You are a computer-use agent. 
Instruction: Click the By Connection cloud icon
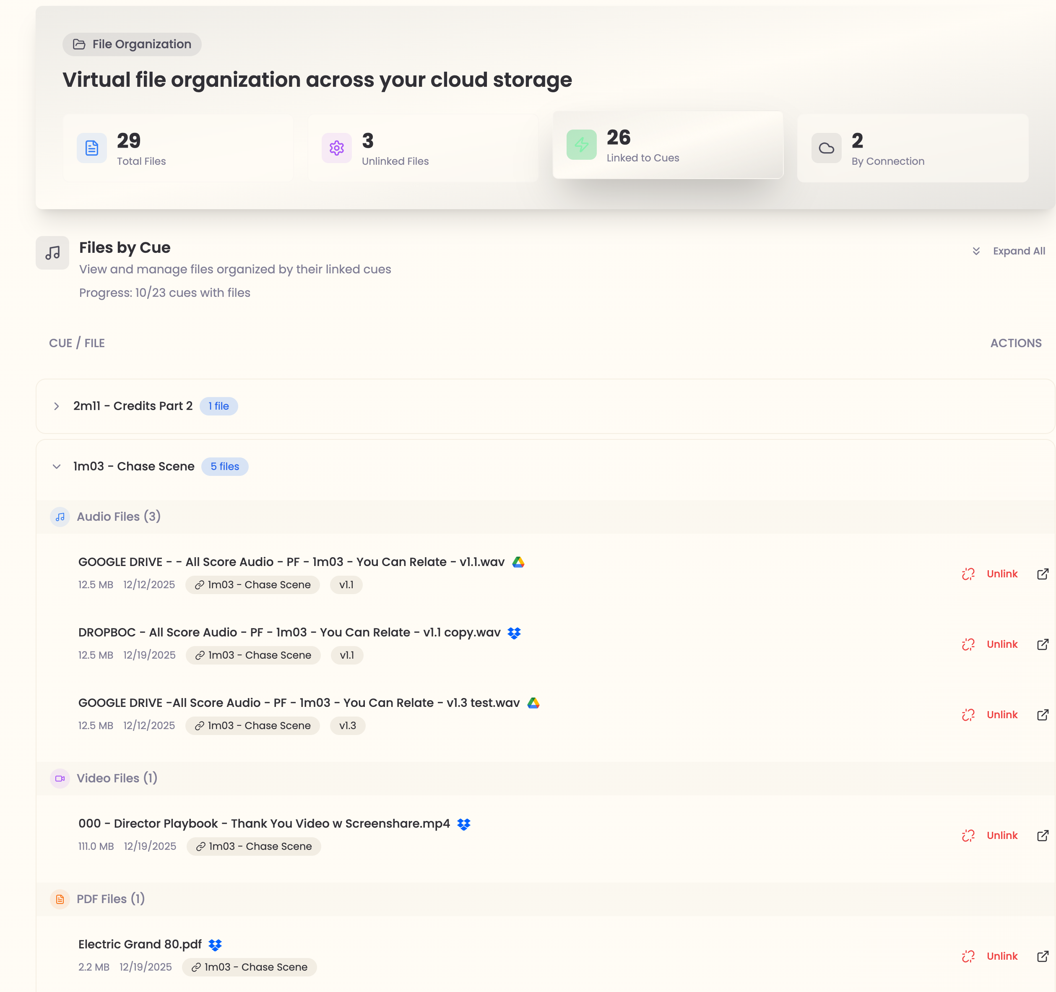(x=827, y=148)
